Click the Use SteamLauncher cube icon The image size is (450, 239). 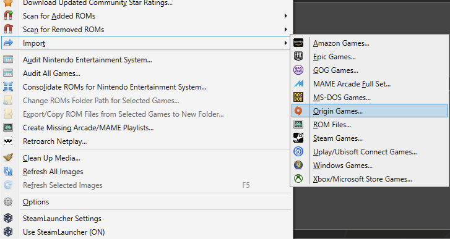click(8, 232)
